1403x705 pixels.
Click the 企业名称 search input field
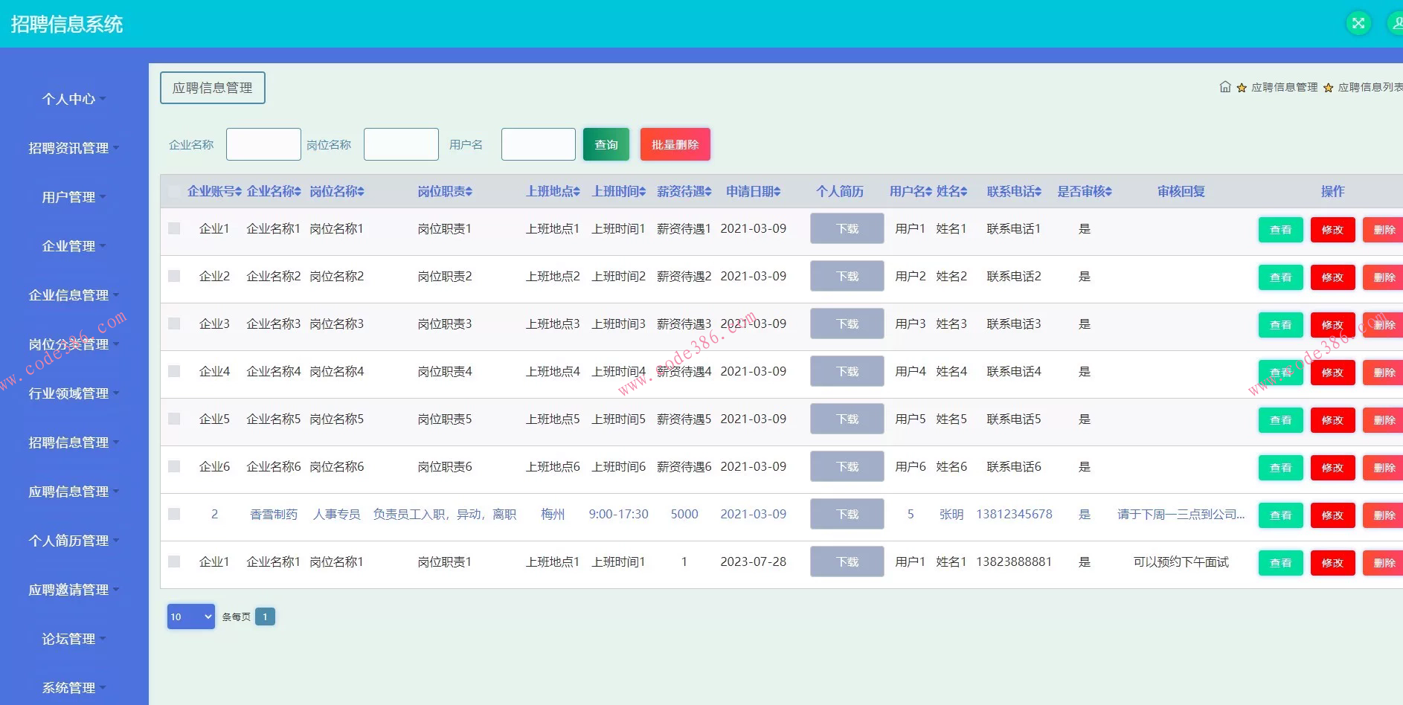click(x=263, y=144)
